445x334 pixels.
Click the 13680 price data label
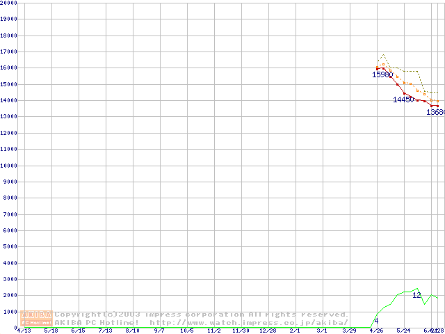[435, 112]
